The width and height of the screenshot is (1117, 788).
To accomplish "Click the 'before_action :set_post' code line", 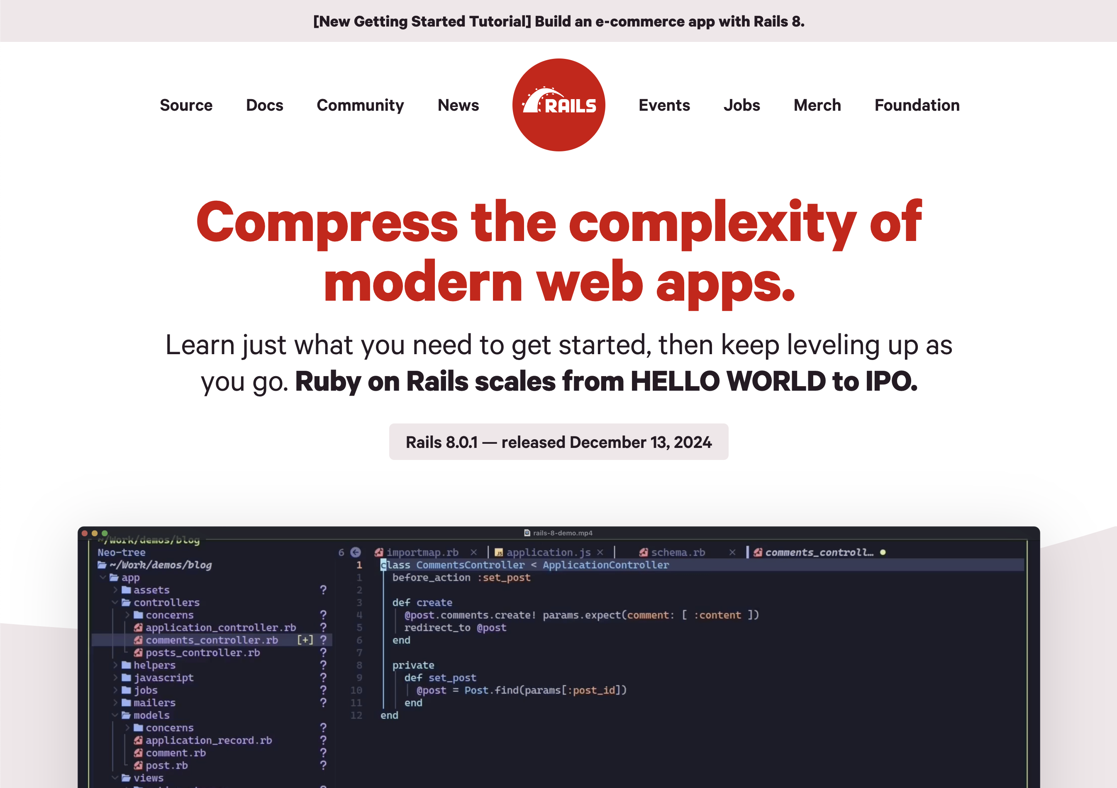I will tap(461, 577).
